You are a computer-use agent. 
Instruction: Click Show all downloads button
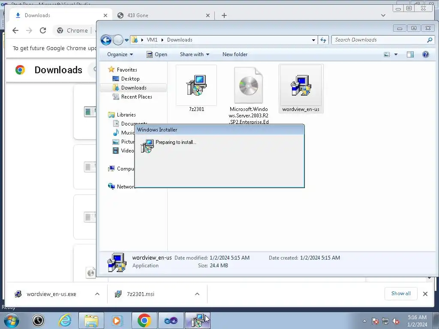click(x=401, y=293)
